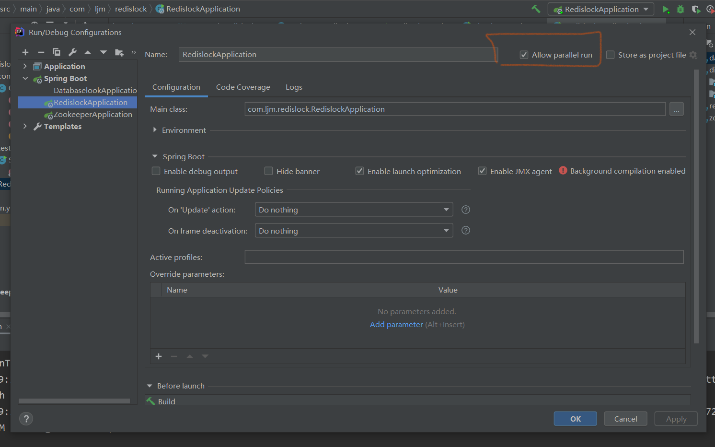Add a new run configuration
This screenshot has height=447, width=715.
(x=25, y=52)
